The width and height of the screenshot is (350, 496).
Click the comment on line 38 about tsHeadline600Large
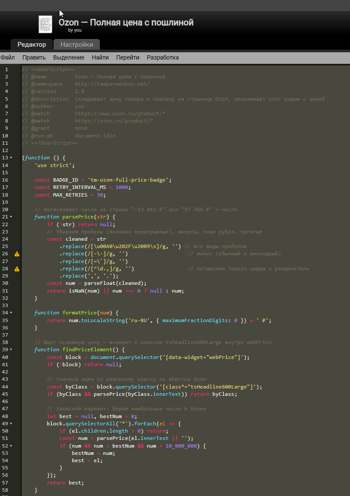tap(153, 342)
